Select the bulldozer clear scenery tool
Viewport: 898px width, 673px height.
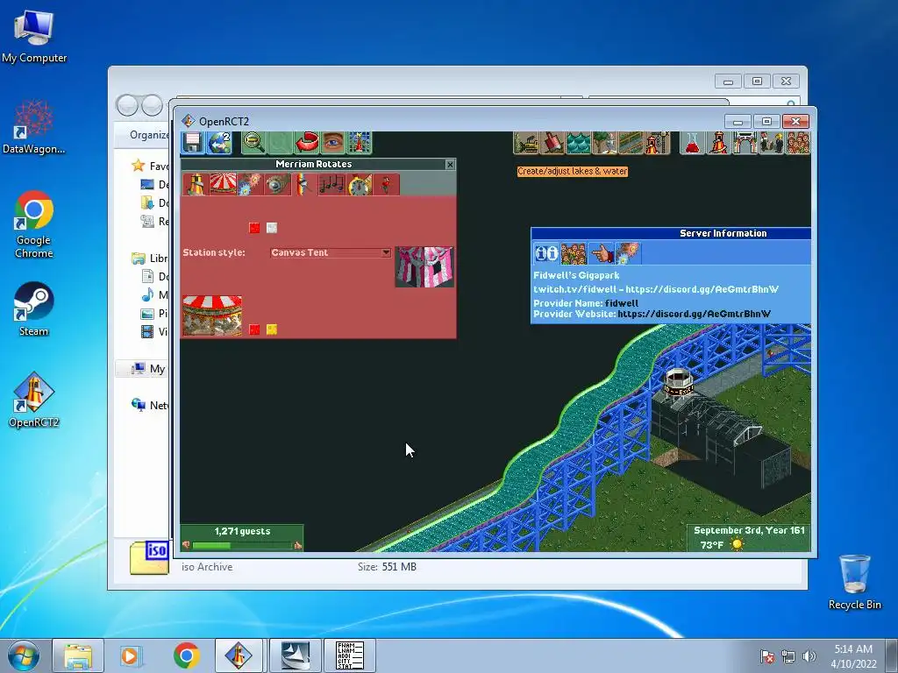pyautogui.click(x=526, y=143)
